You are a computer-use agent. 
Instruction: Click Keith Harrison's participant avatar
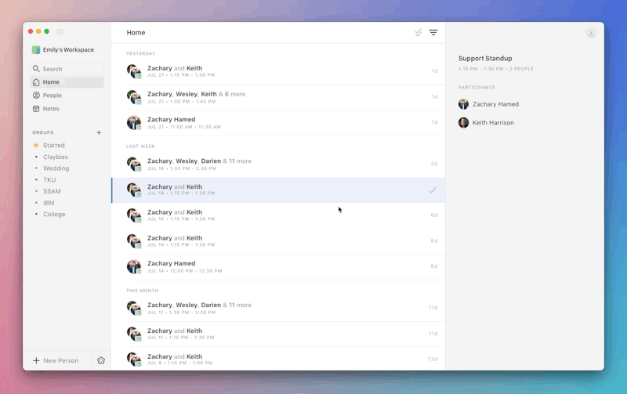[x=463, y=123]
